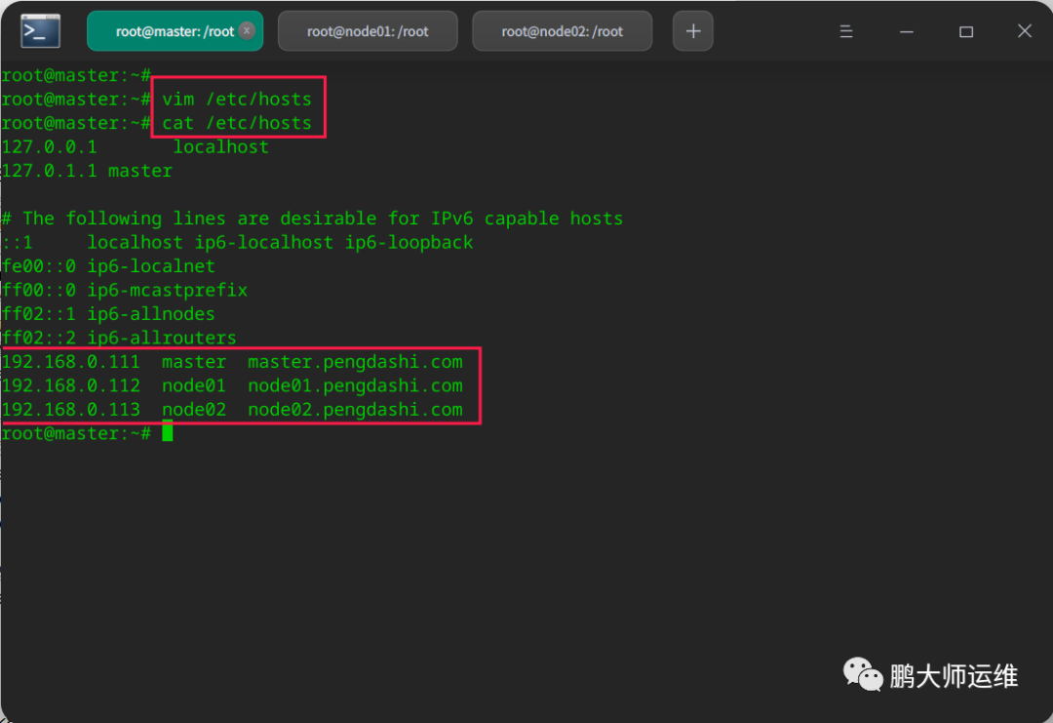Minimize the terminal window

click(x=907, y=31)
